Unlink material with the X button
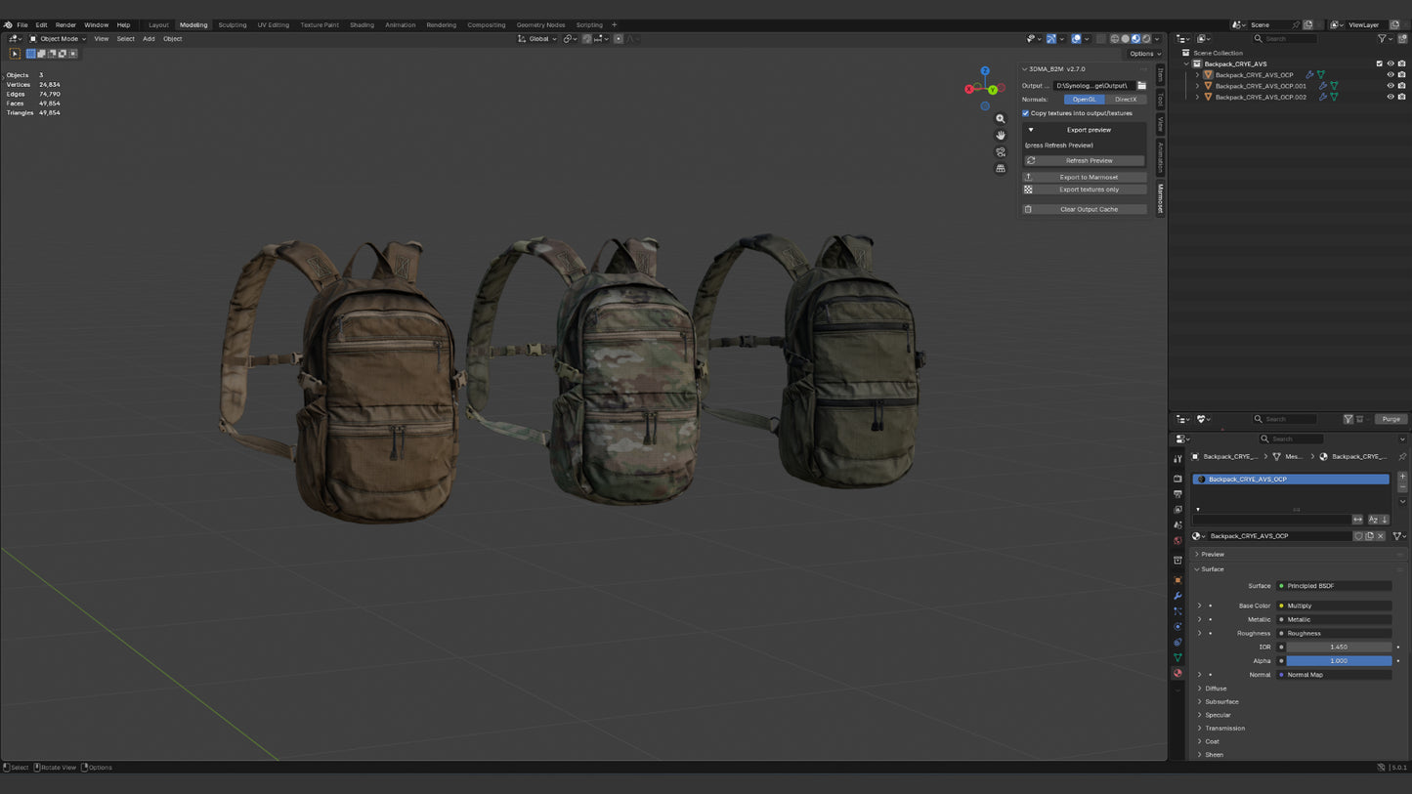Viewport: 1412px width, 794px height. [1380, 536]
